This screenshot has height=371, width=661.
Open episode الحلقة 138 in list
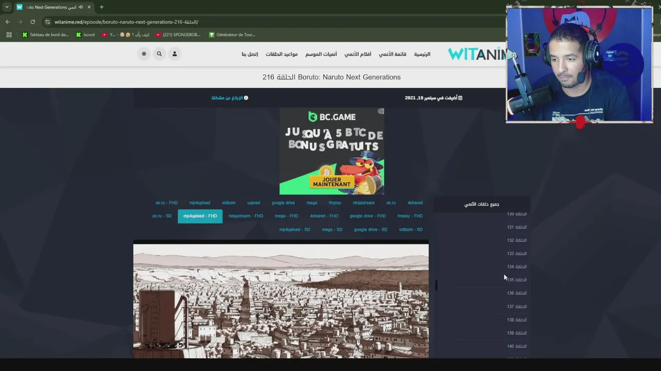tap(516, 320)
